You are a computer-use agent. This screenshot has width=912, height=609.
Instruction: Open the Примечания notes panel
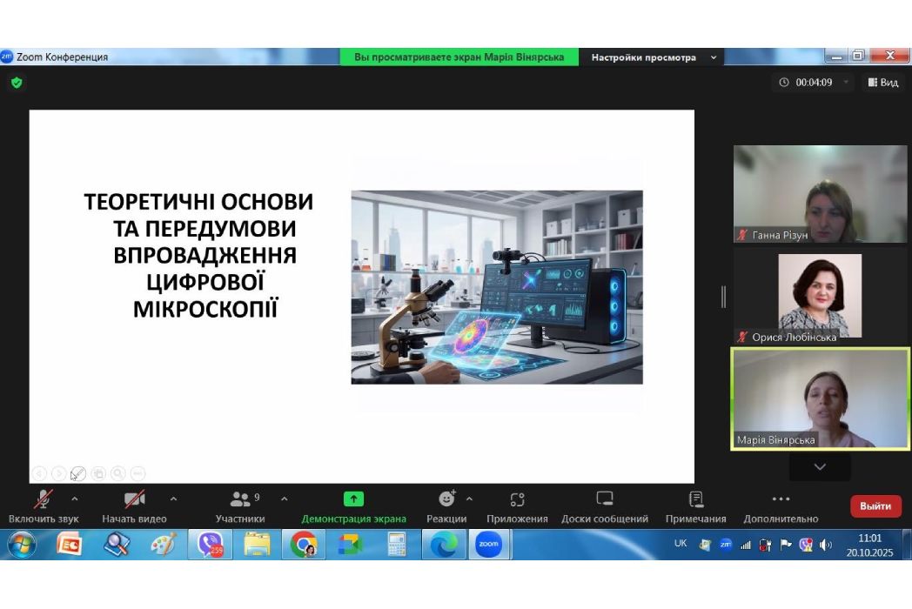pyautogui.click(x=695, y=506)
